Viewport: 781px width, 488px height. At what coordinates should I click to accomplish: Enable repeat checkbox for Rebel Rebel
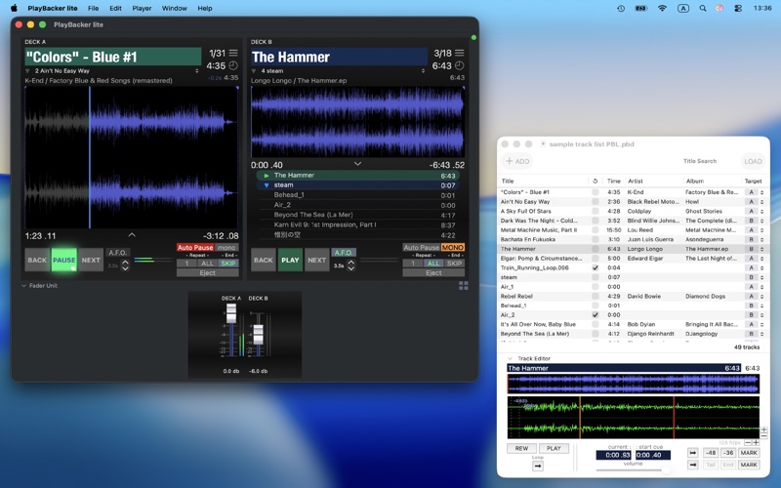pos(595,297)
